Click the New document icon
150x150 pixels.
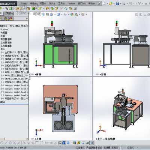tap(104, 3)
